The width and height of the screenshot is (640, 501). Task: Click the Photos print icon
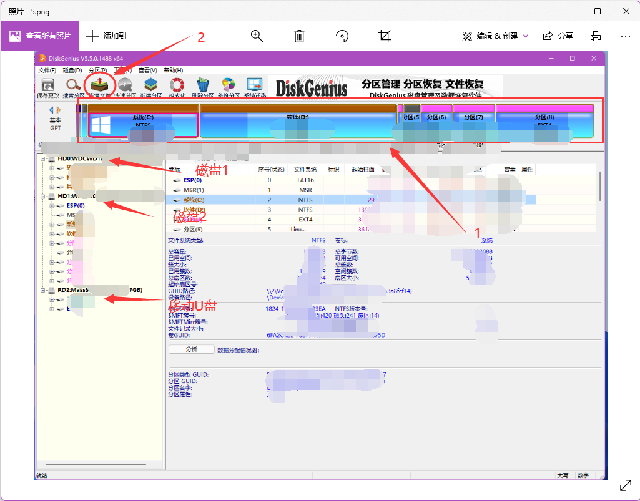pos(596,36)
